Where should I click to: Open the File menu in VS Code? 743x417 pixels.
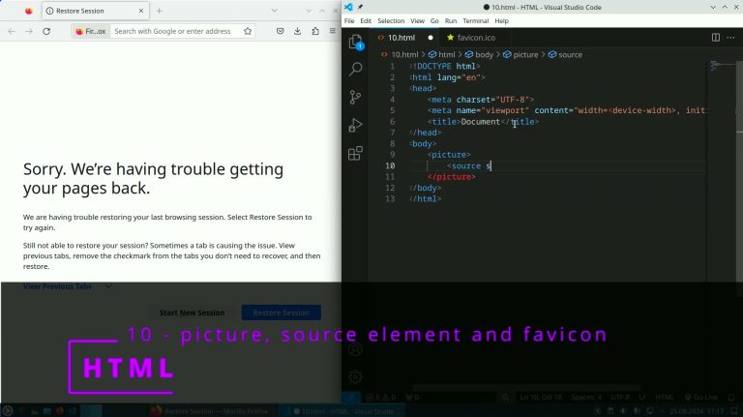(x=349, y=21)
